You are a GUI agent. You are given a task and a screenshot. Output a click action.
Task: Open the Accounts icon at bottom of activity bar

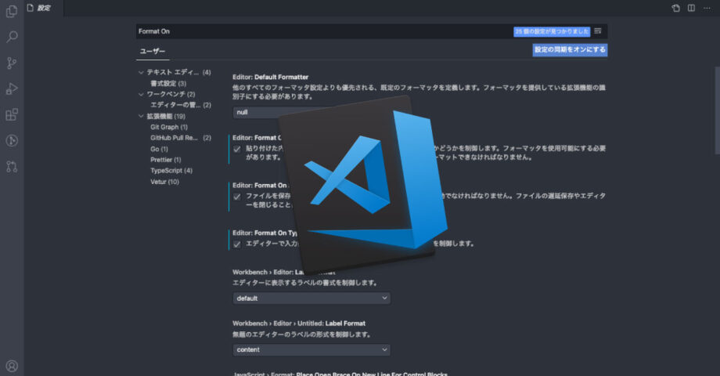[x=12, y=366]
